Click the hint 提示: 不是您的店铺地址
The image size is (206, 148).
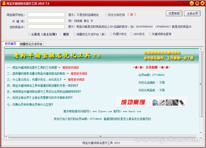83,15
